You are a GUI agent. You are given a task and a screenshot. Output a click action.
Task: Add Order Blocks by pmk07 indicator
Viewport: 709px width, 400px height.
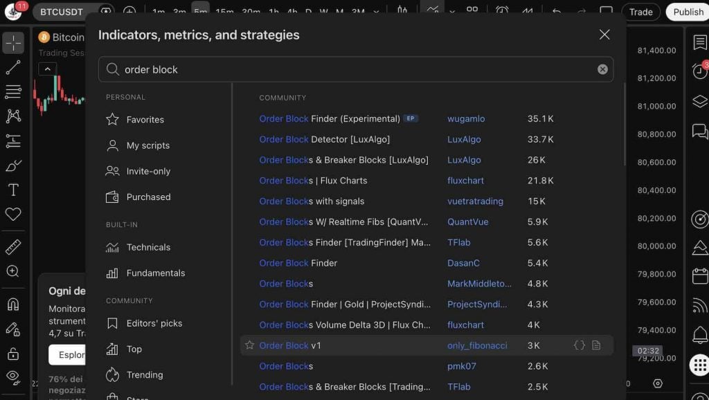tap(286, 366)
